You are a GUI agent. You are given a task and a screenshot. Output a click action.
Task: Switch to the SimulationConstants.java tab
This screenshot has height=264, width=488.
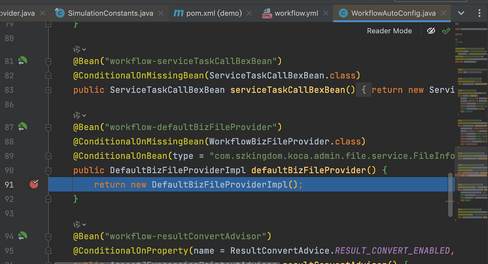pyautogui.click(x=110, y=13)
